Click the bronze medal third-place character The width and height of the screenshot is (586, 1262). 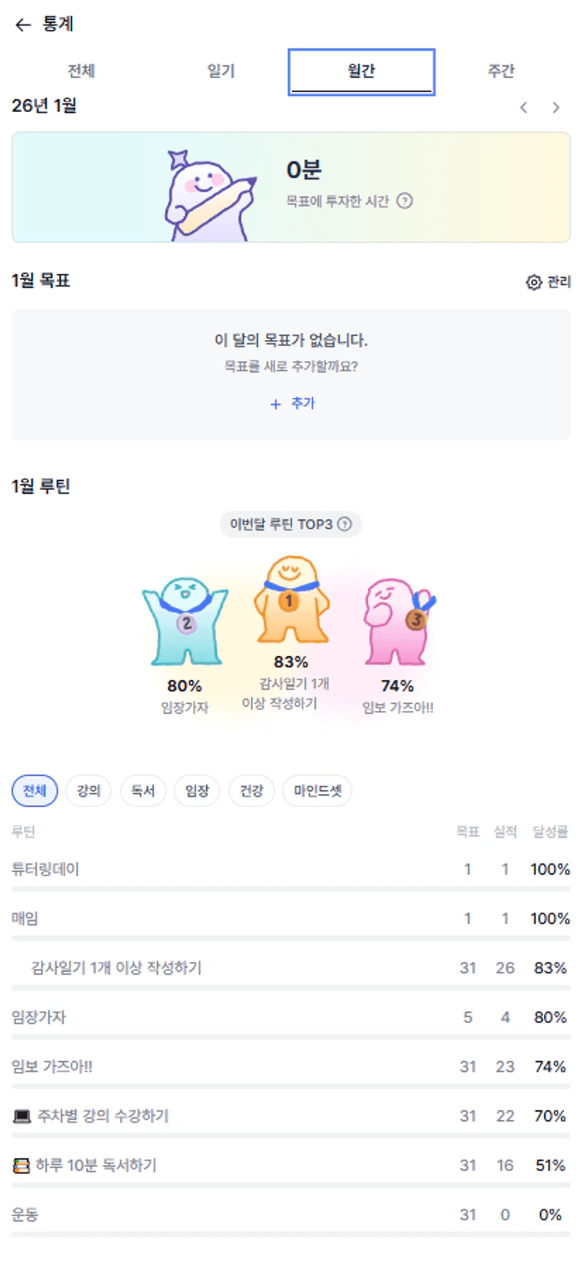pos(398,621)
